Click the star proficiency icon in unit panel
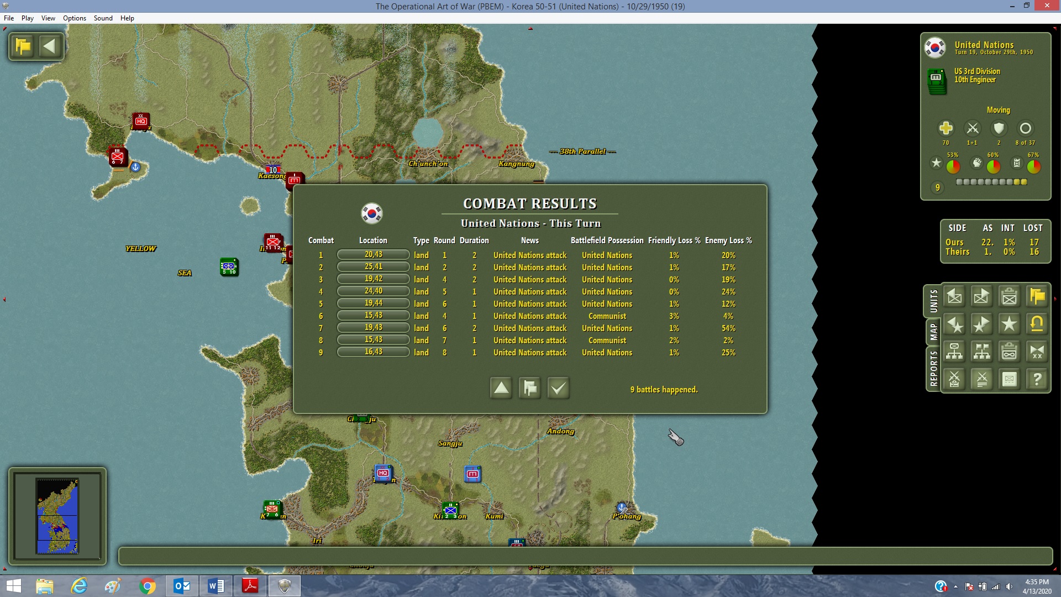The width and height of the screenshot is (1061, 597). tap(936, 163)
